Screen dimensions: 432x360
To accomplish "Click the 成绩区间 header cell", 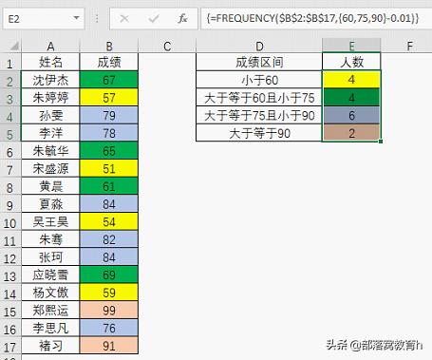I will pyautogui.click(x=259, y=62).
